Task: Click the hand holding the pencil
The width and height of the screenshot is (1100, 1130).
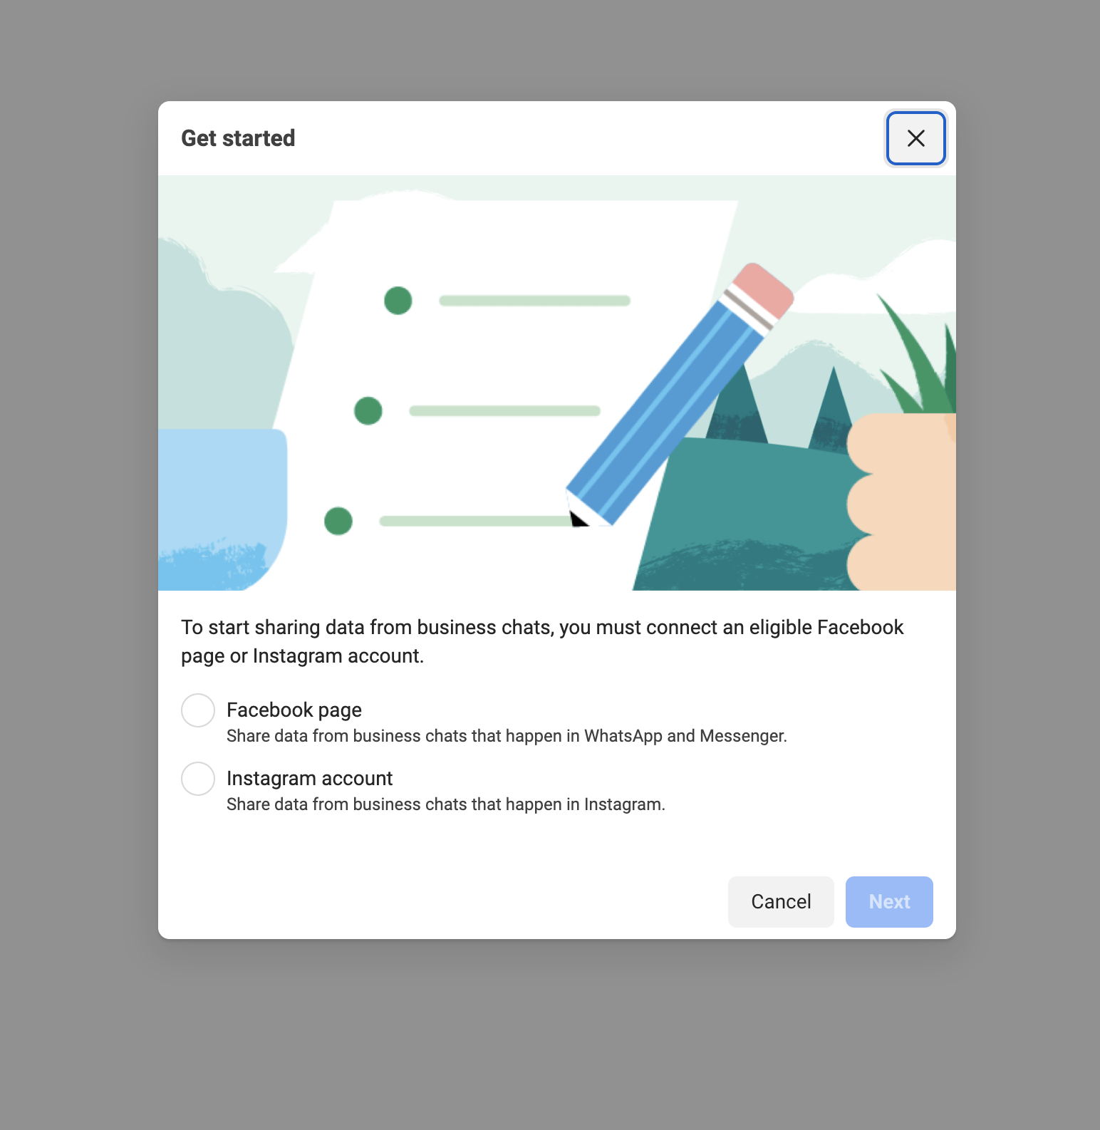Action: [901, 502]
